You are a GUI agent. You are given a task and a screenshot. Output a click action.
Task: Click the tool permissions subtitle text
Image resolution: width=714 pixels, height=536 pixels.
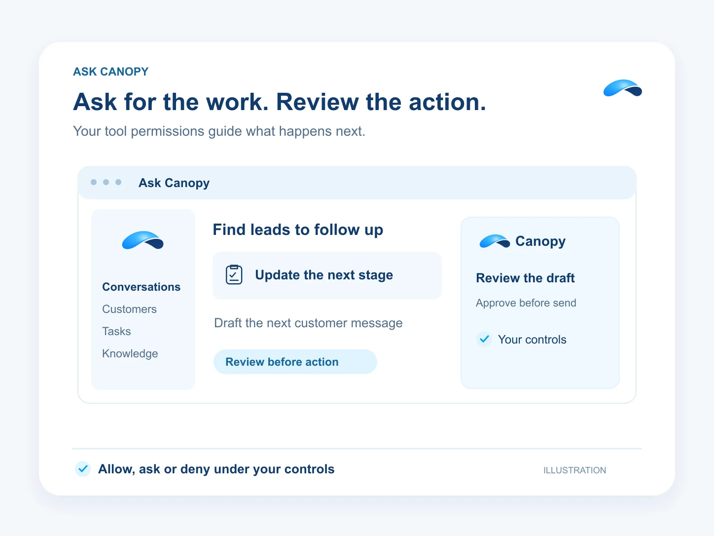coord(219,131)
